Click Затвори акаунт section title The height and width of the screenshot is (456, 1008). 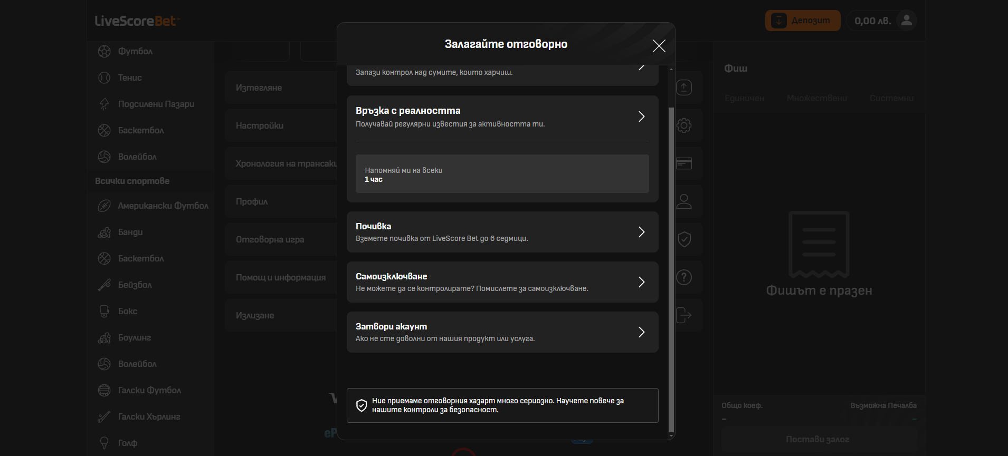pyautogui.click(x=391, y=326)
